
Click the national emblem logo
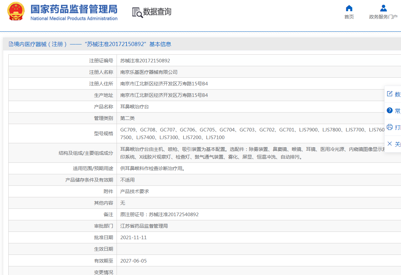point(16,12)
